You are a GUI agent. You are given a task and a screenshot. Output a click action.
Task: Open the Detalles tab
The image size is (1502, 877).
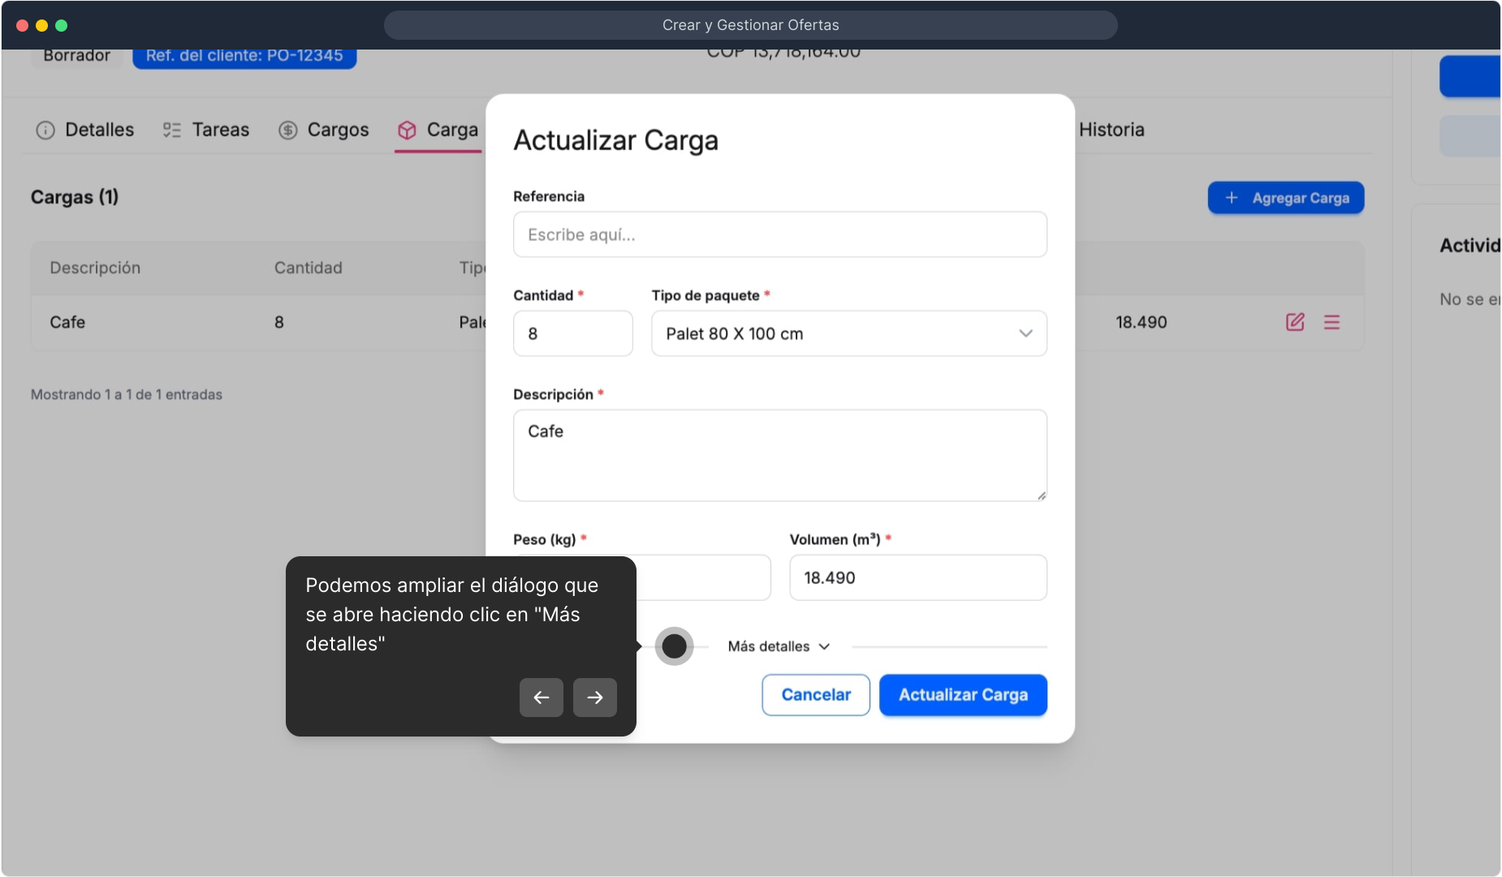tap(85, 130)
